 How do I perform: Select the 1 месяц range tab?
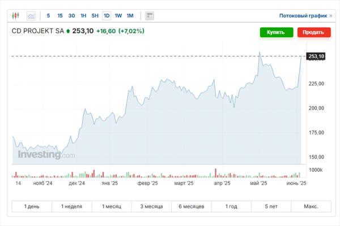click(112, 207)
